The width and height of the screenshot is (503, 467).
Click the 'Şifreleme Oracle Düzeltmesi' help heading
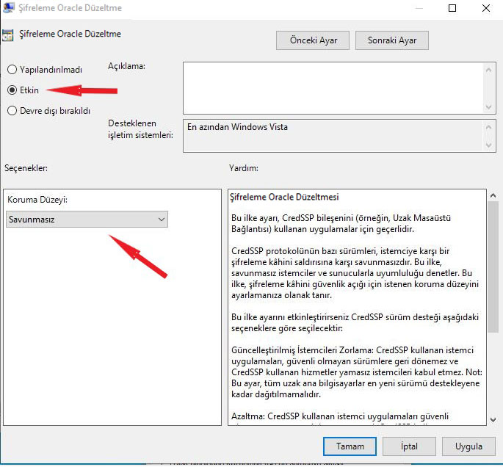pos(284,197)
